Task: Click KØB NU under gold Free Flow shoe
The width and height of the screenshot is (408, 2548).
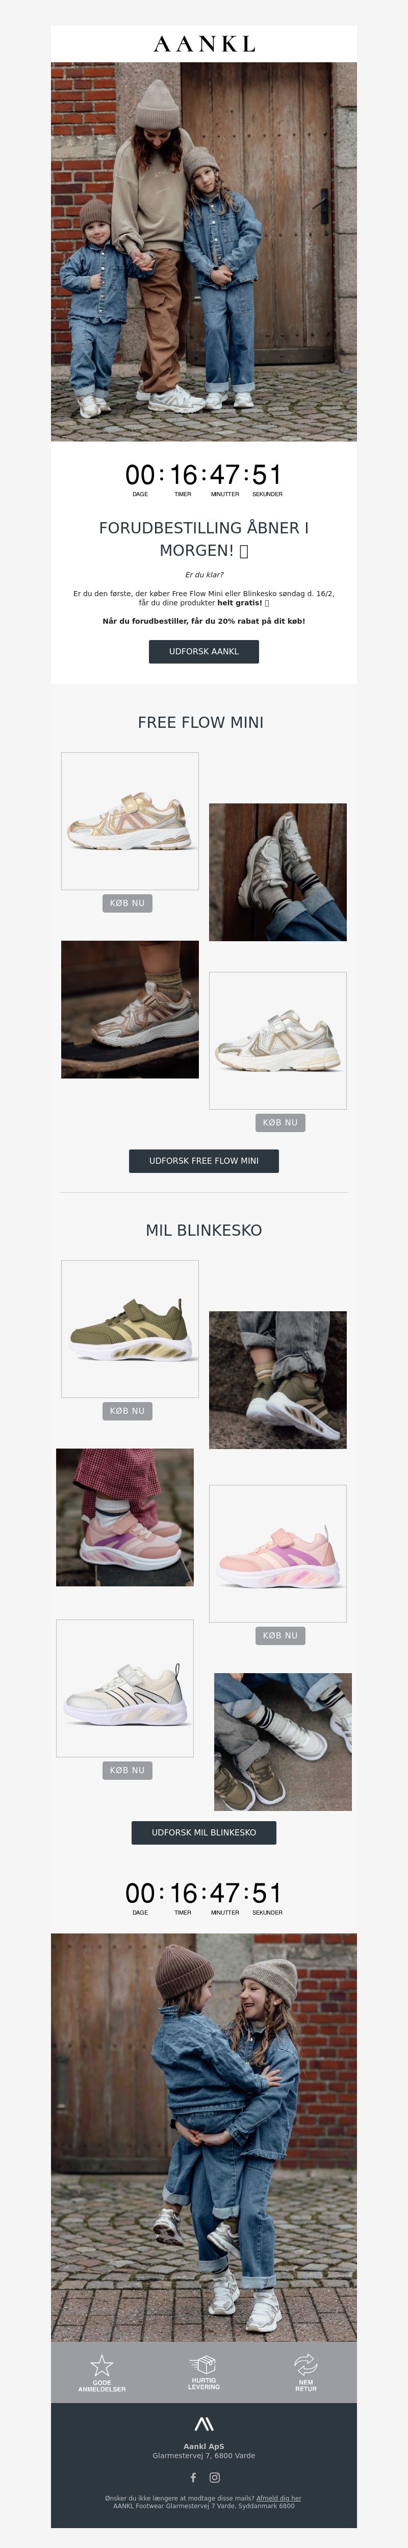Action: coord(127,903)
